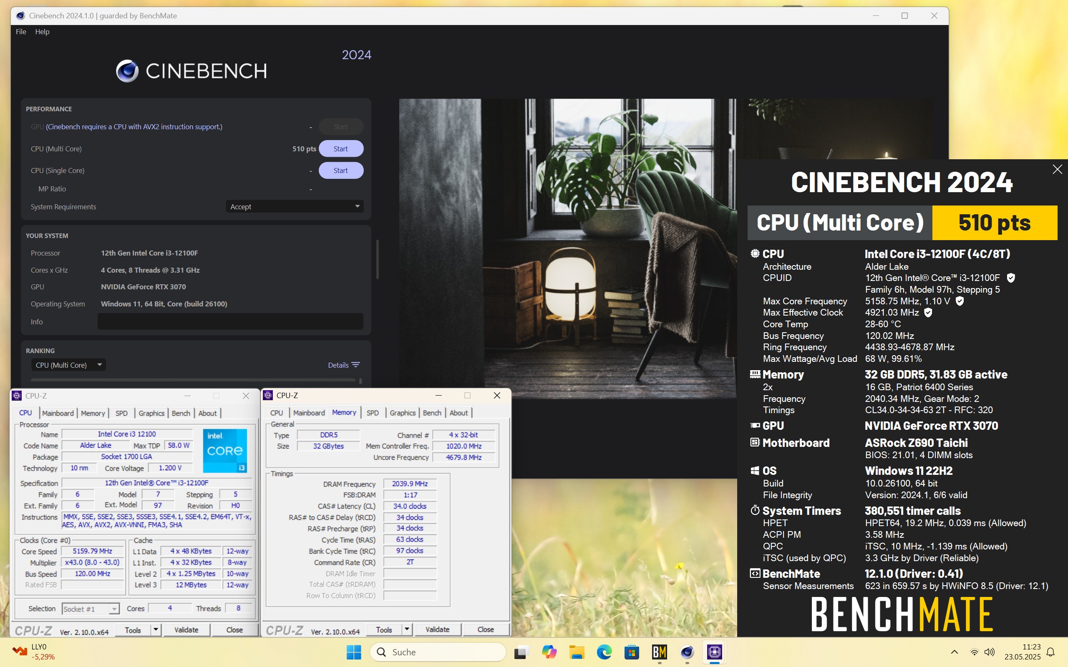Switch to CPU tab in right CPU-Z window
Viewport: 1068px width, 667px height.
tap(276, 412)
